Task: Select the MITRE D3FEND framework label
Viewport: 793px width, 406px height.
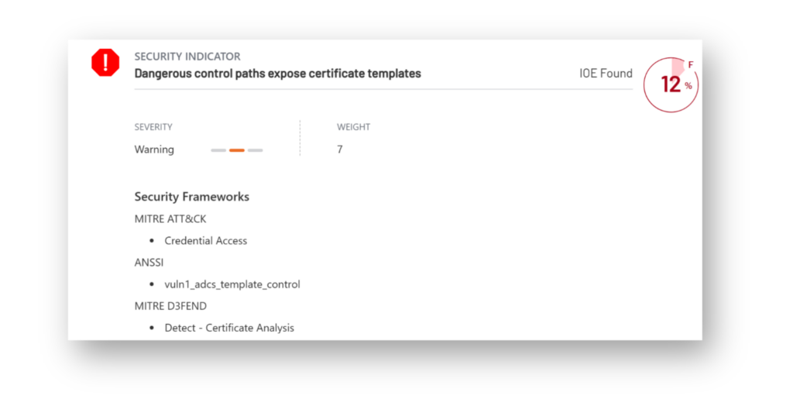Action: click(x=170, y=306)
